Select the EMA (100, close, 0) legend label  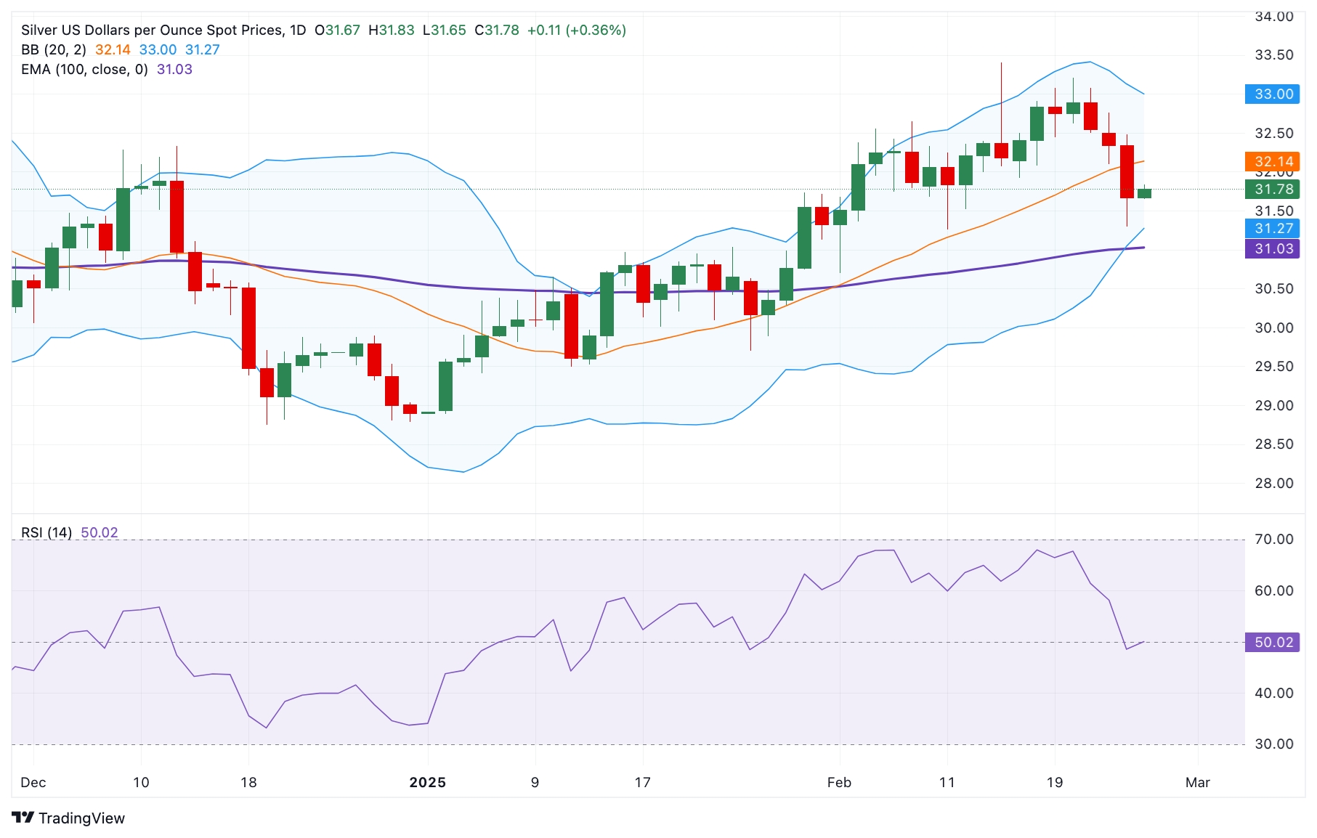click(84, 69)
